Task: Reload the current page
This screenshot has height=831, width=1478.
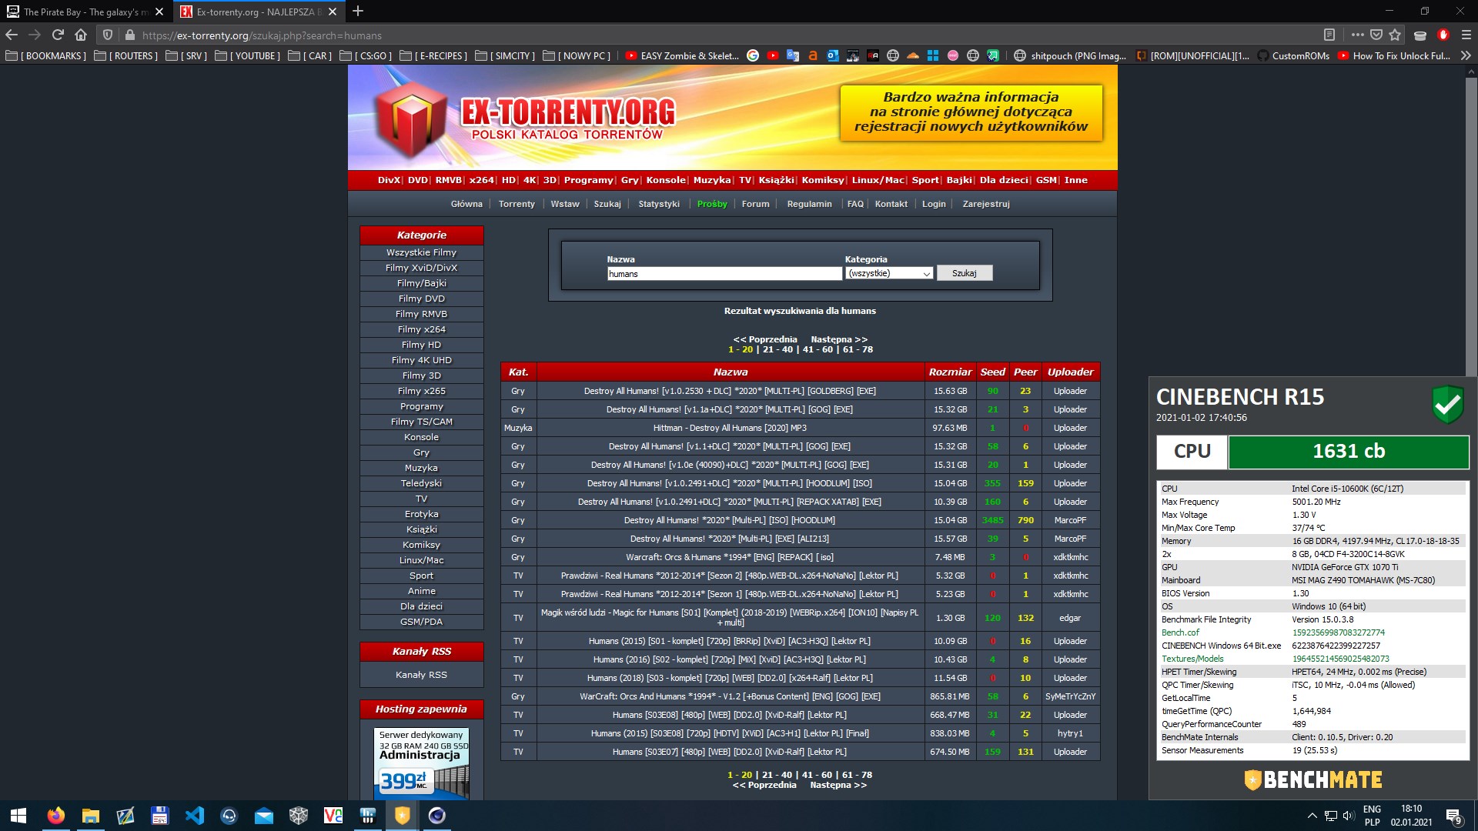Action: coord(58,35)
